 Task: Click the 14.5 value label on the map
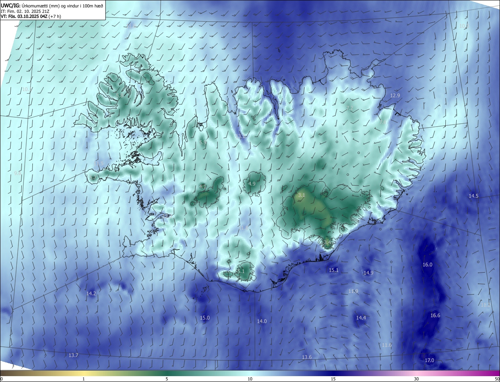[x=473, y=196]
